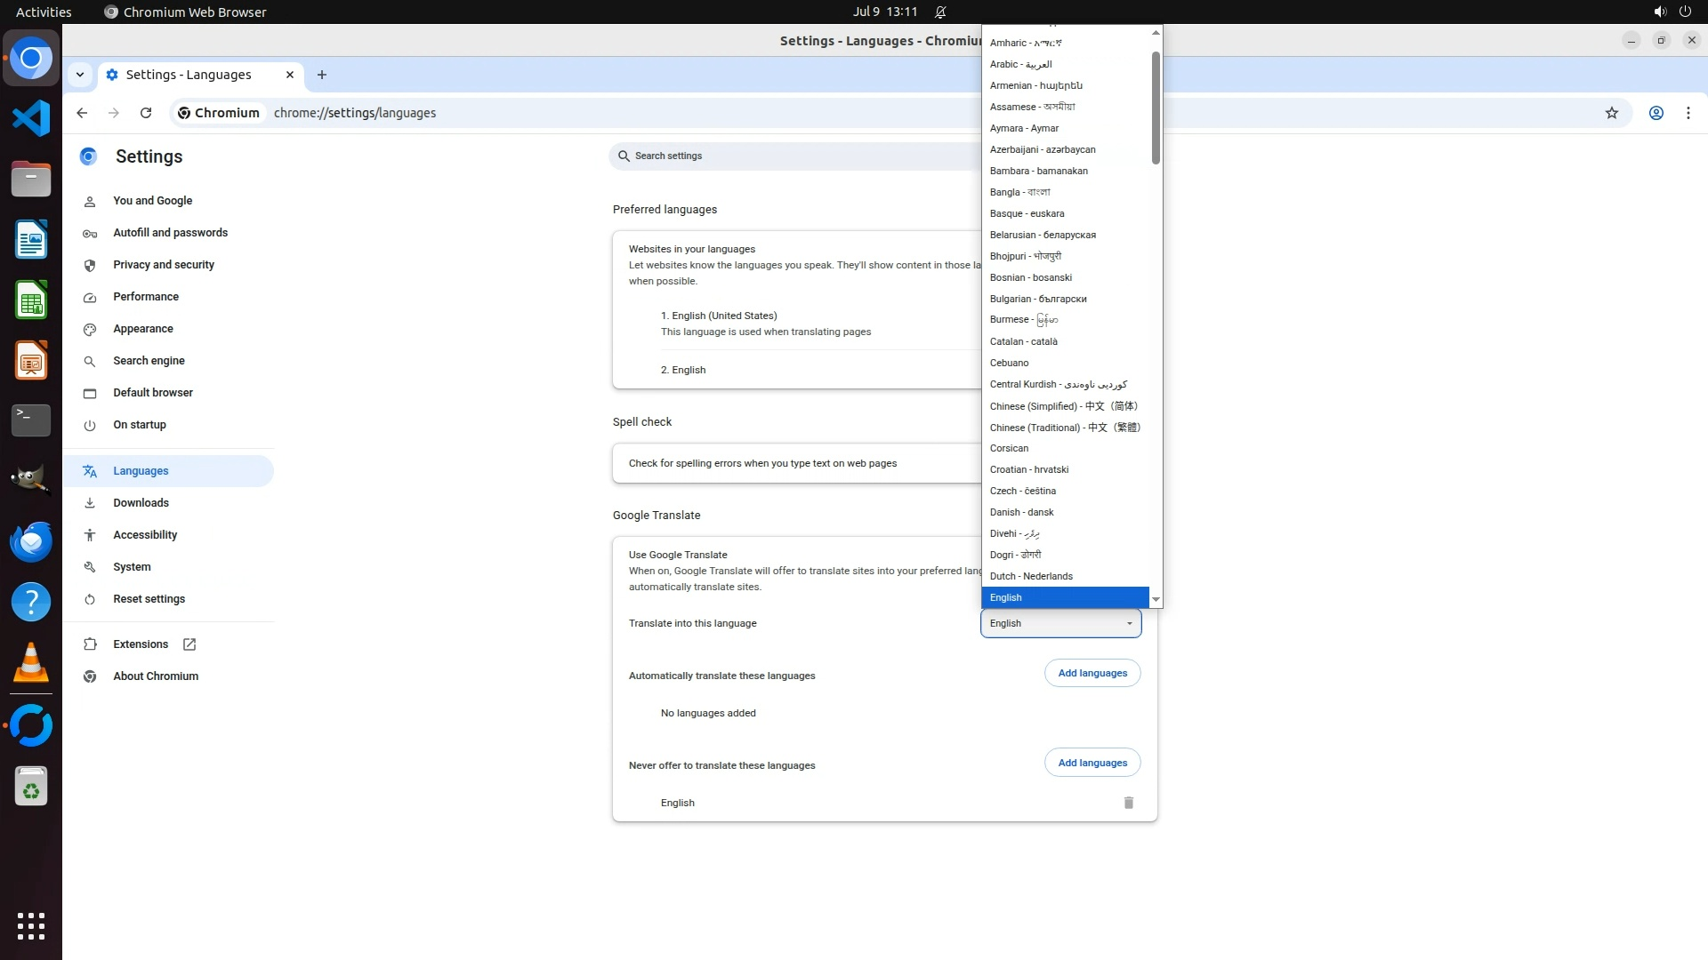
Task: Click the bookmark star icon
Action: pyautogui.click(x=1611, y=113)
